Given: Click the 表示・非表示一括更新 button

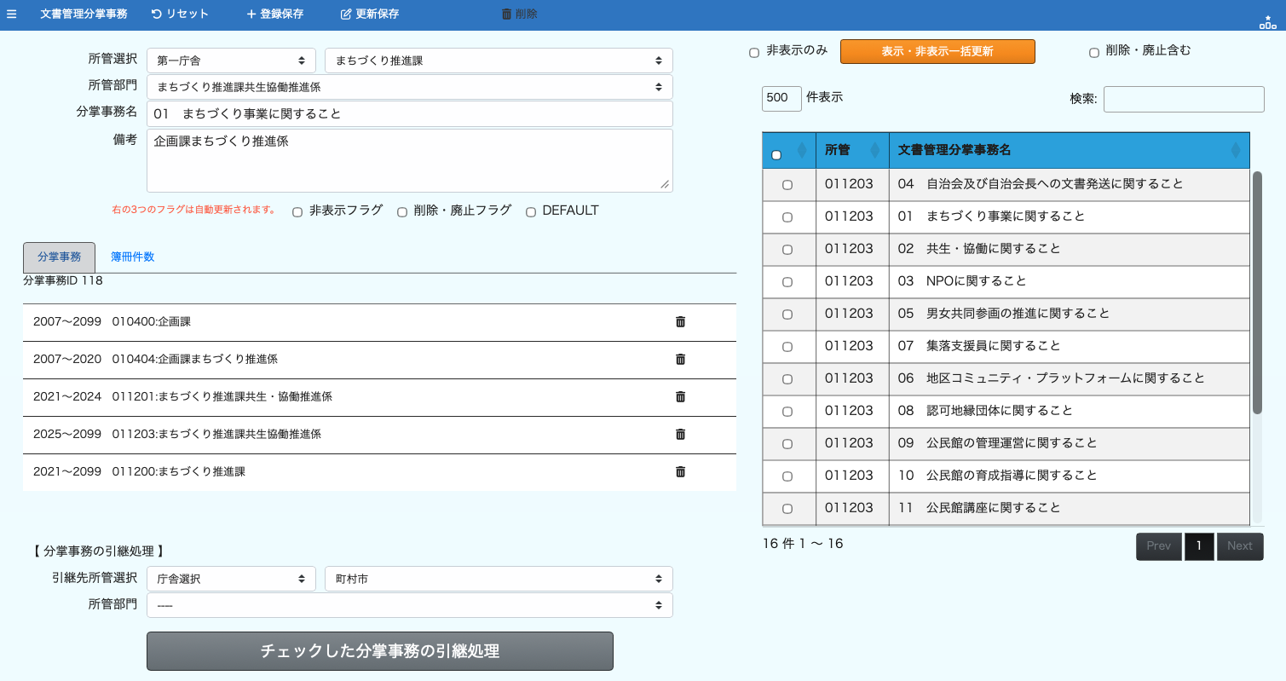Looking at the screenshot, I should (x=937, y=51).
